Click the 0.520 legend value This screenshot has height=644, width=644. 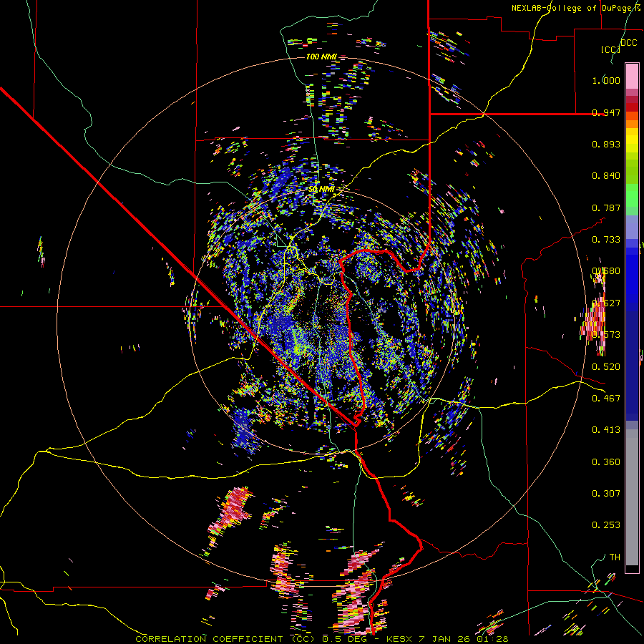(x=606, y=366)
